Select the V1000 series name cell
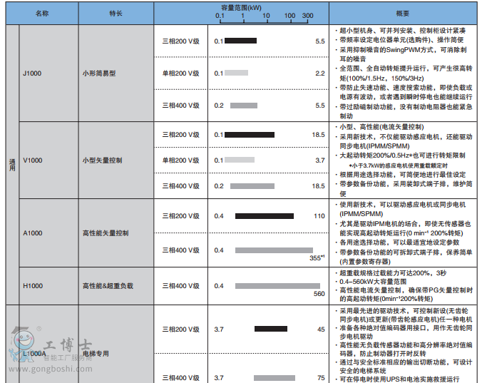482x383 pixels. tap(33, 160)
